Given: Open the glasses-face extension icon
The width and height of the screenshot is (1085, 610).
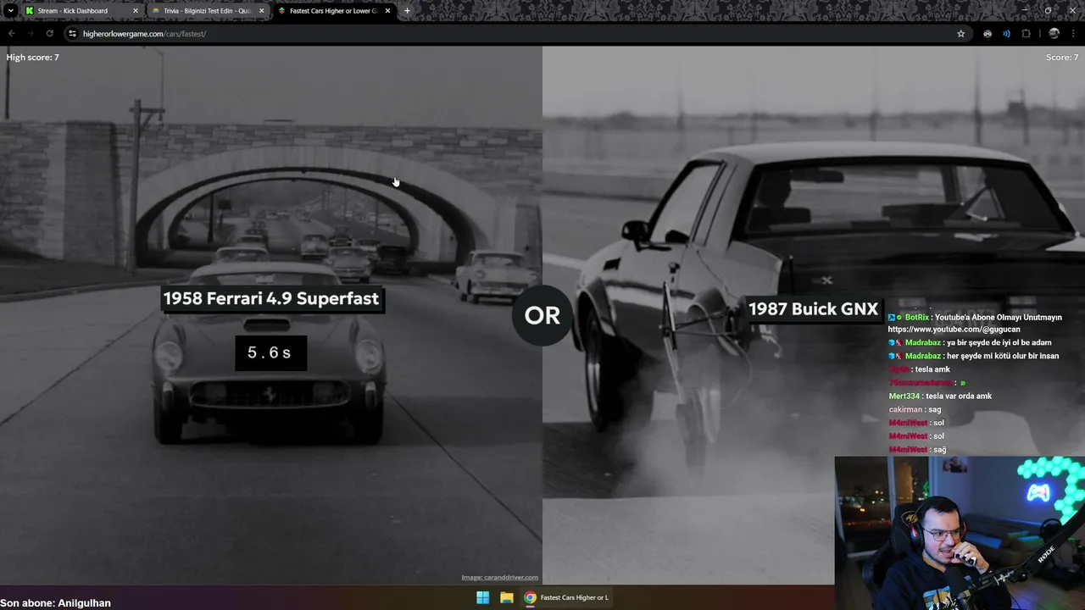Looking at the screenshot, I should click(988, 34).
